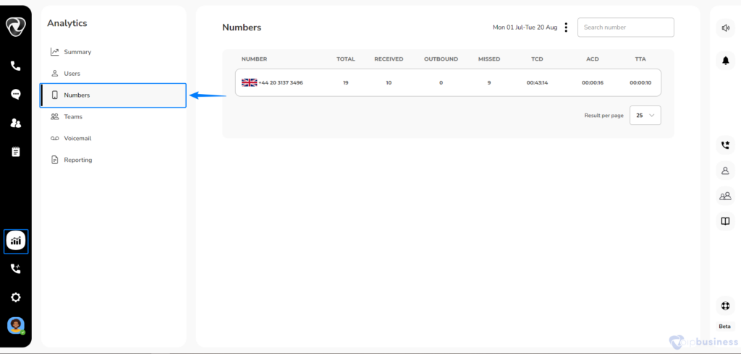Screen dimensions: 741x354
Task: Go to Users analytics
Action: point(72,74)
